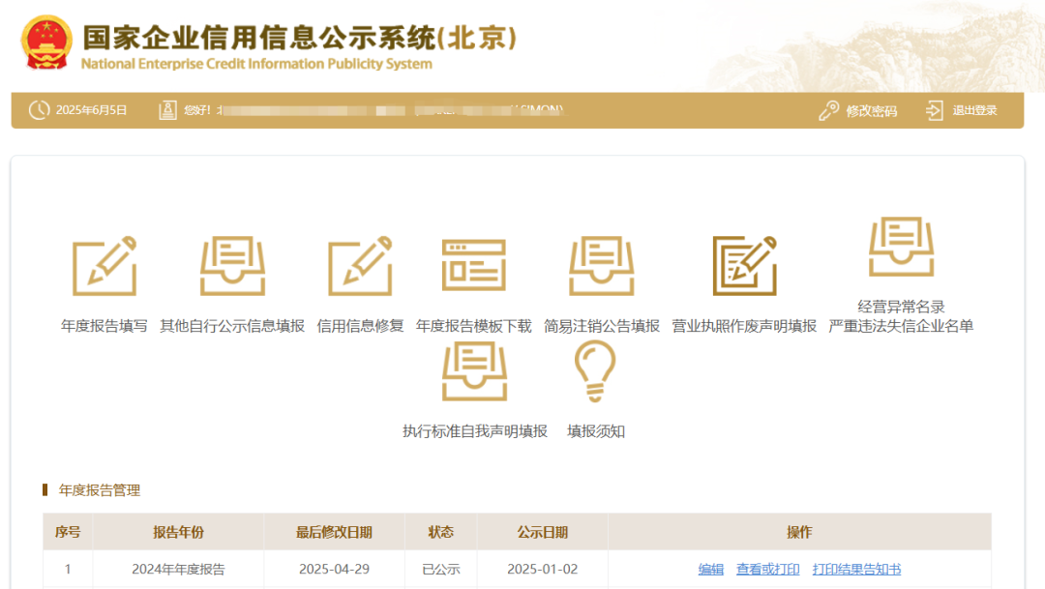The width and height of the screenshot is (1045, 589).
Task: Select the 填报须知 label
Action: pyautogui.click(x=595, y=431)
